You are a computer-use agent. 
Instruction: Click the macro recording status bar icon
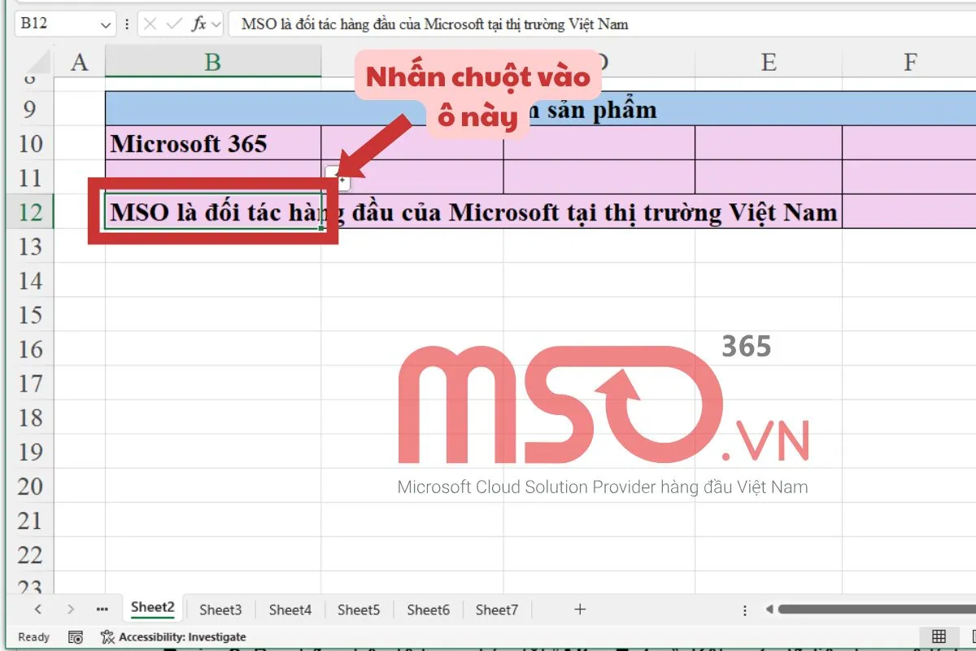(76, 637)
